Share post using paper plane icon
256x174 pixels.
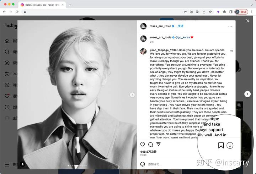pos(158,144)
